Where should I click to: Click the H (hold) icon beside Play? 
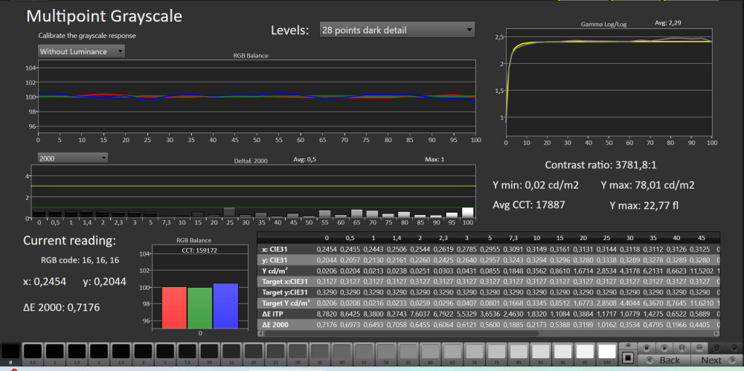click(682, 348)
